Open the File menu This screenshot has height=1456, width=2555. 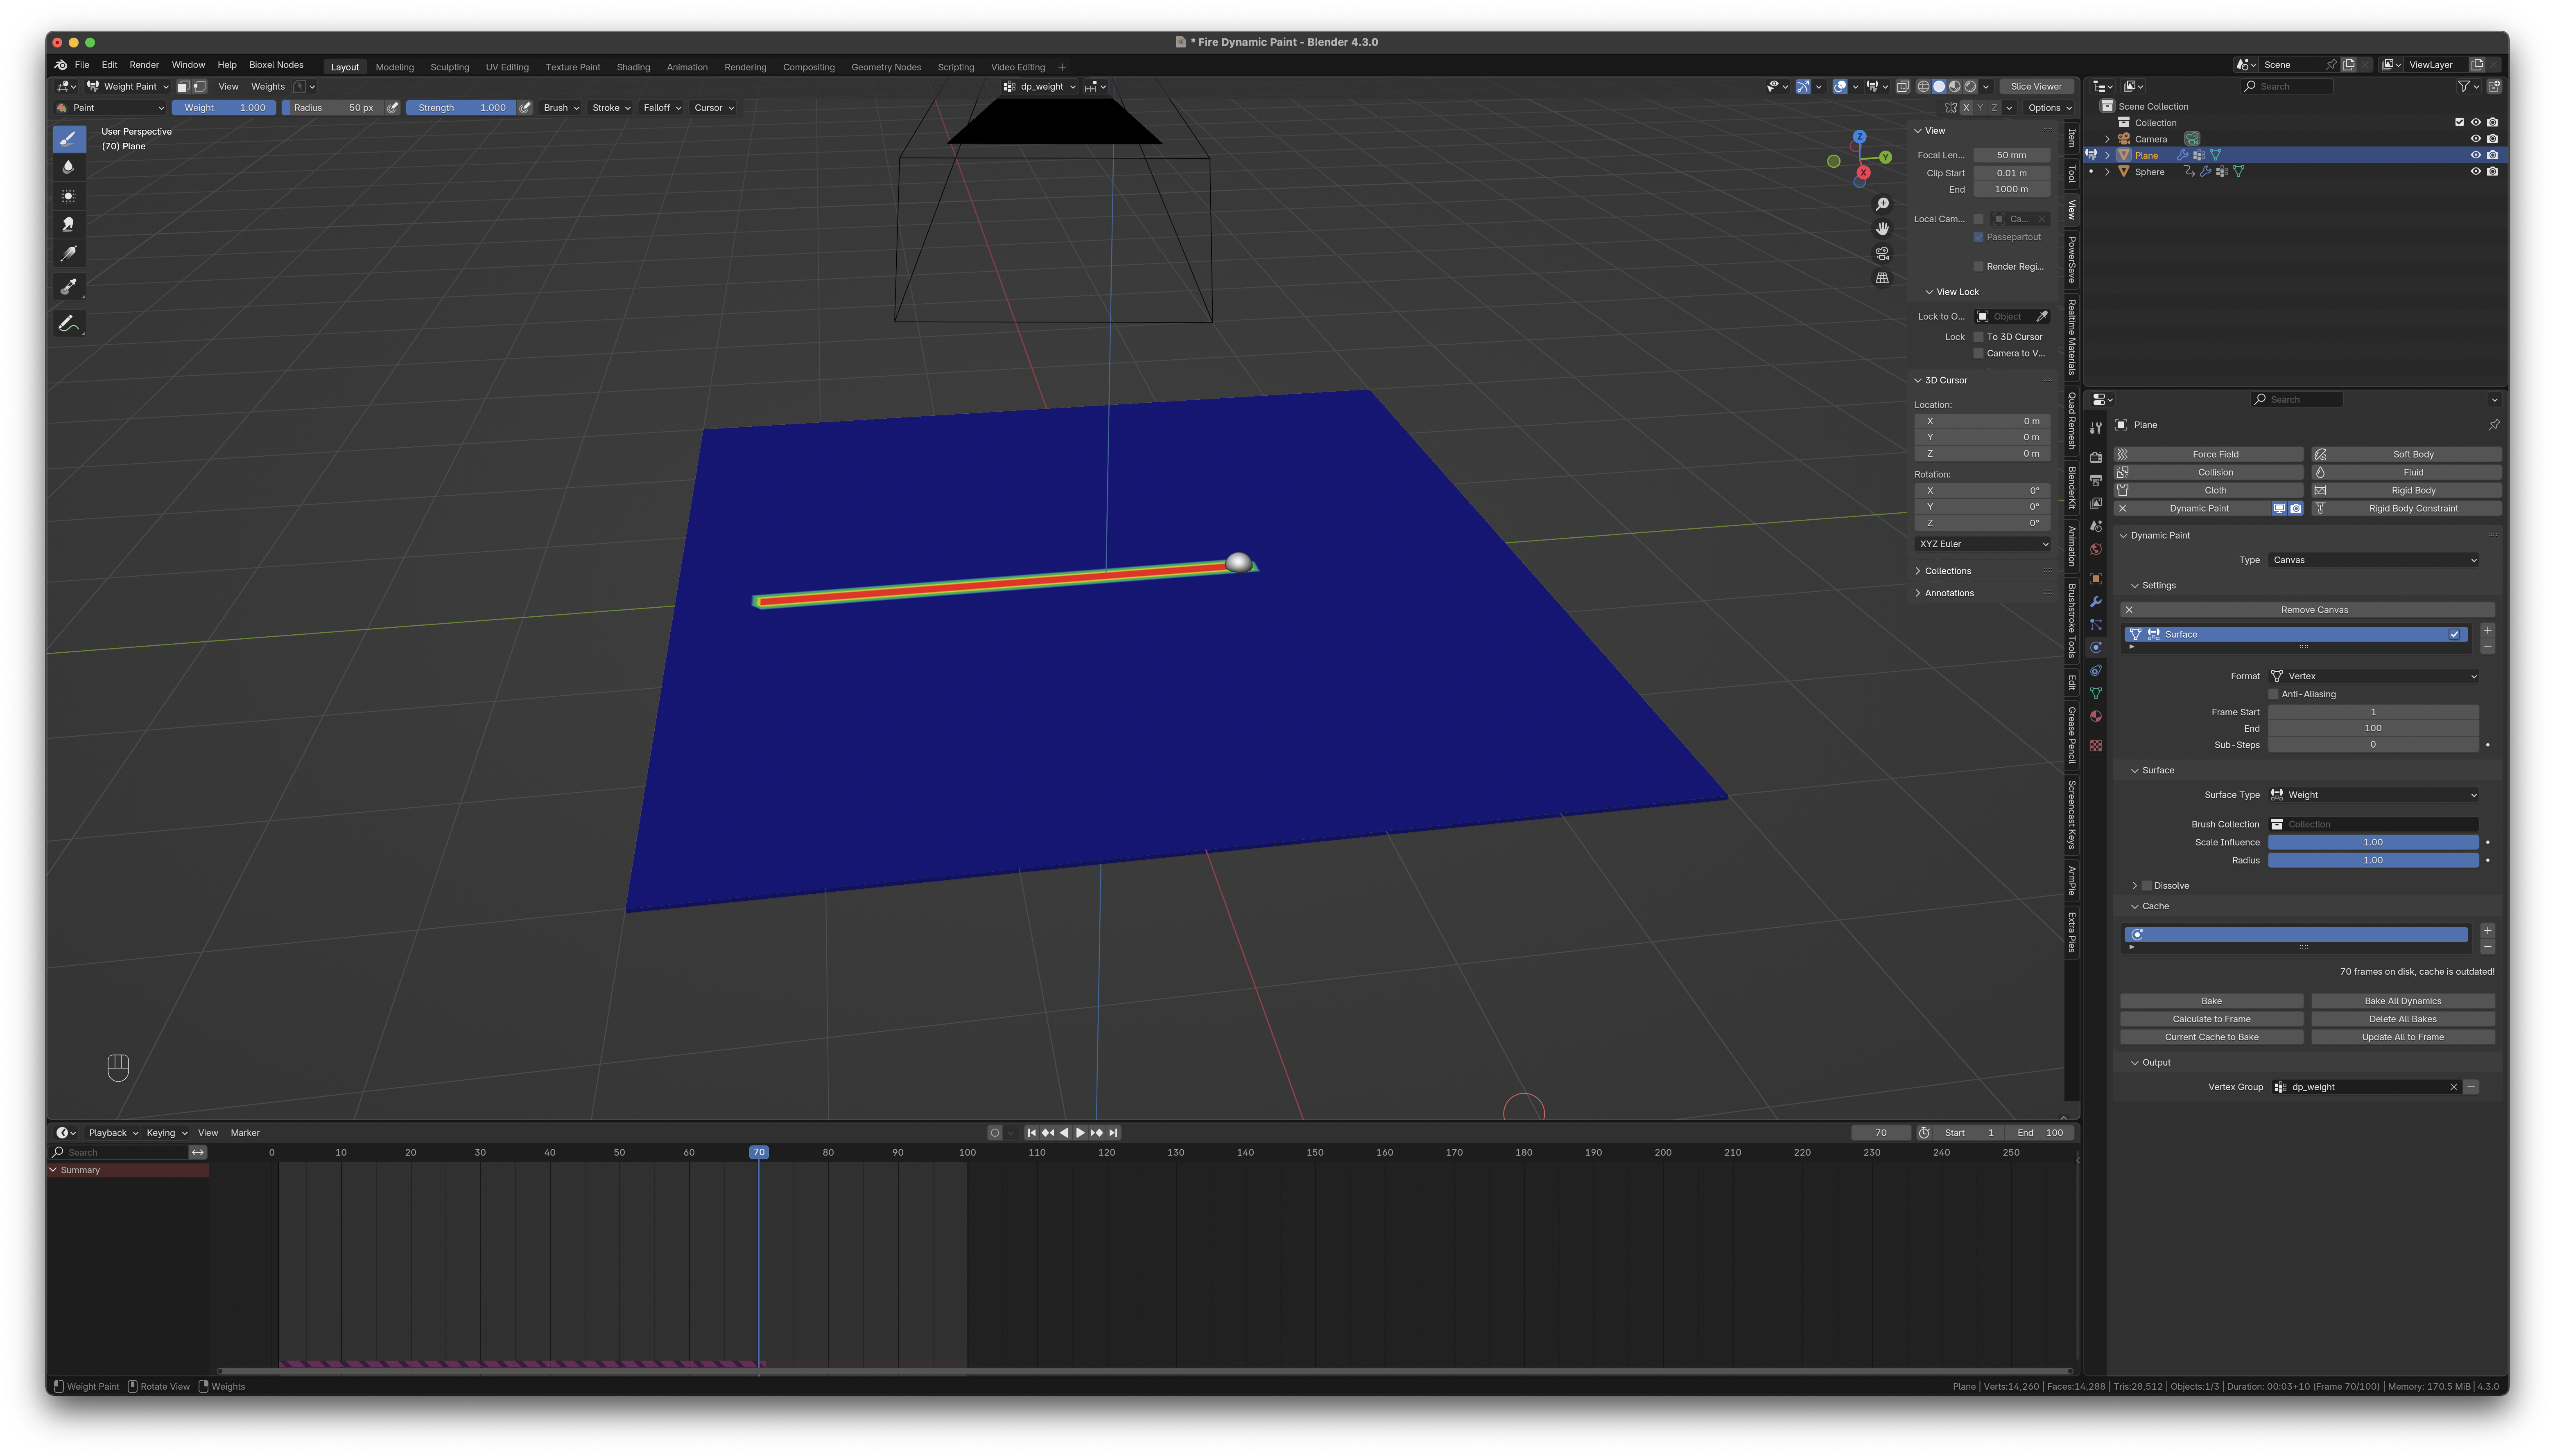click(x=82, y=65)
